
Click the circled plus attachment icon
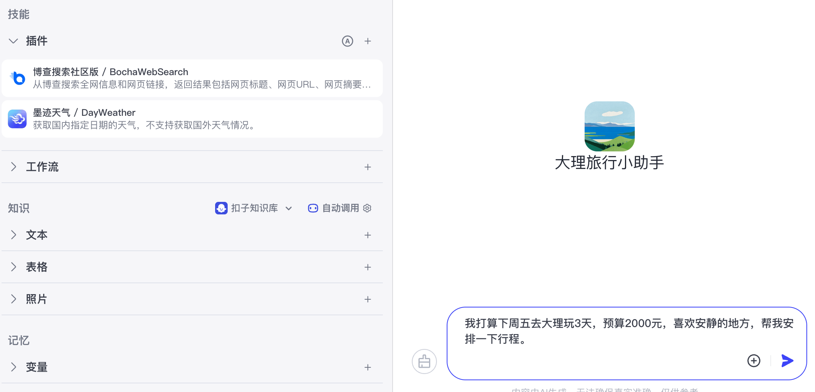[x=753, y=361]
